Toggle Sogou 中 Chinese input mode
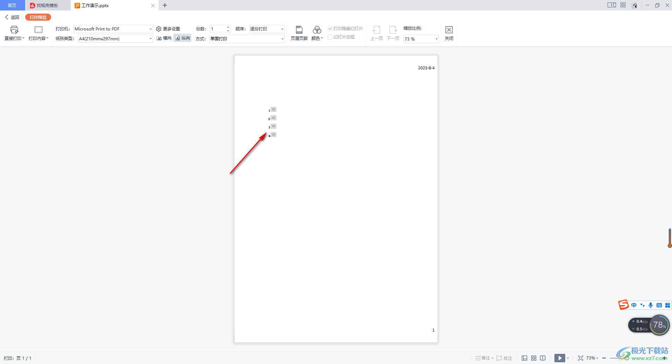Viewport: 672px width, 364px height. click(x=634, y=305)
